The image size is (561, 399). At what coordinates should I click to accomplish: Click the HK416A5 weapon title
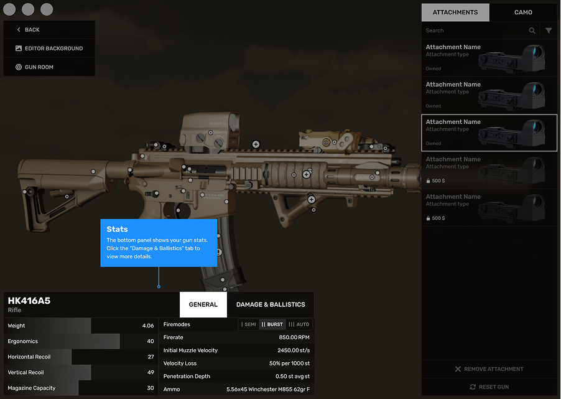29,301
